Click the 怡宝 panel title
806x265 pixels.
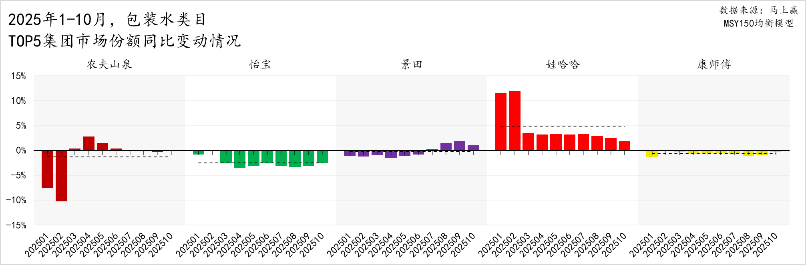point(260,64)
